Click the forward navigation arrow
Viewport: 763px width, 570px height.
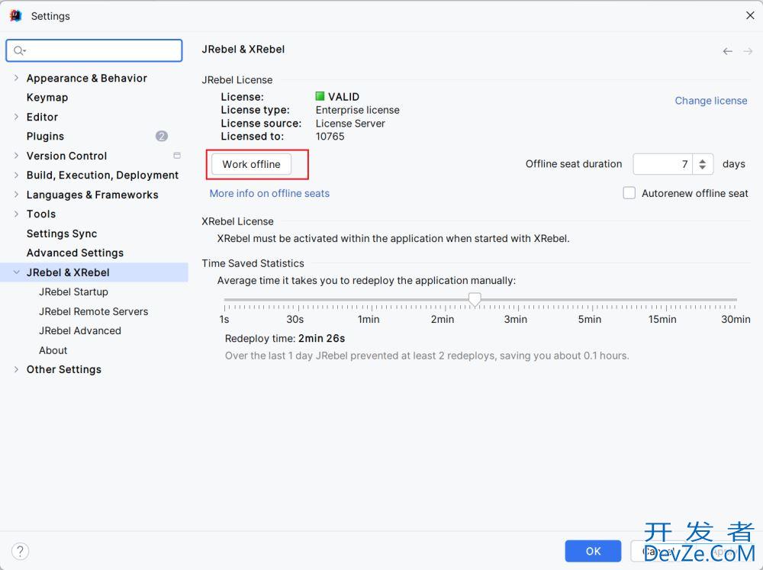tap(748, 51)
